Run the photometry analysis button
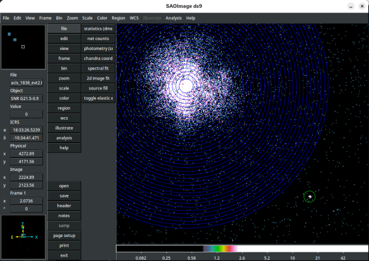The image size is (369, 261). (x=98, y=48)
